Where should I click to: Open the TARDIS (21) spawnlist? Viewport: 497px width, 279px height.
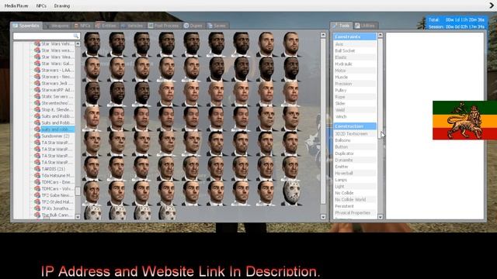click(x=54, y=169)
